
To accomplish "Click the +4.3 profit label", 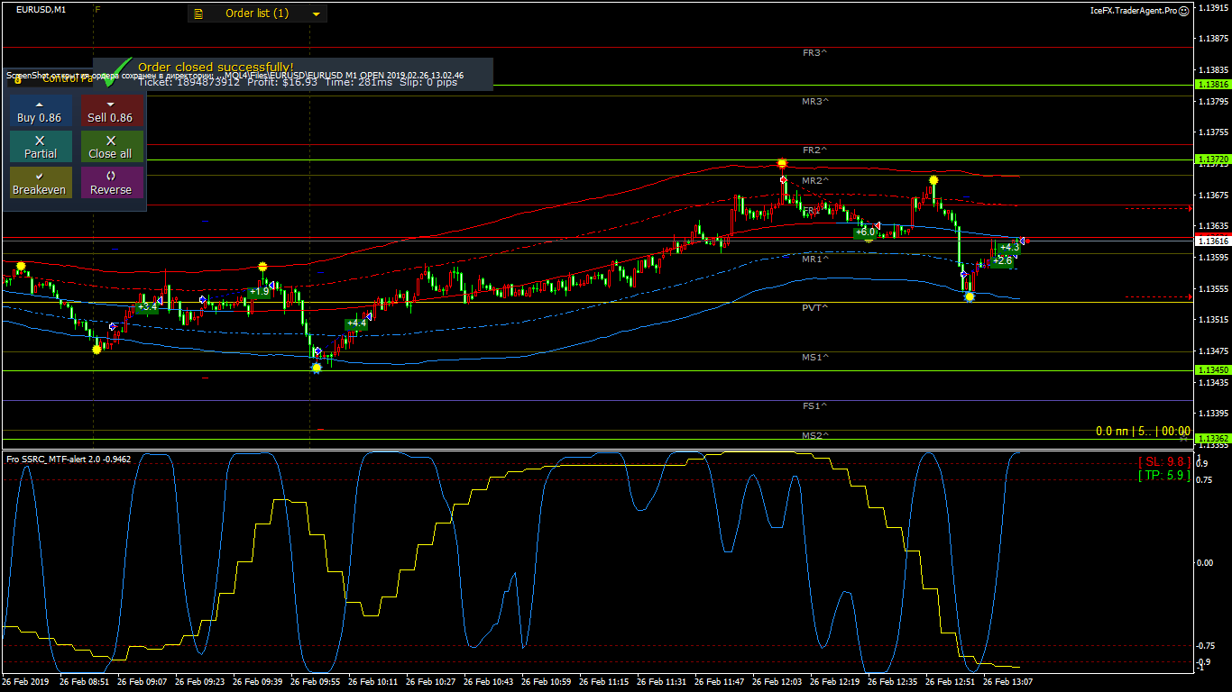I will [x=1009, y=248].
